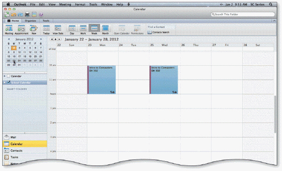282x171 pixels.
Task: Click the center diamond navigation button
Action: click(x=56, y=39)
